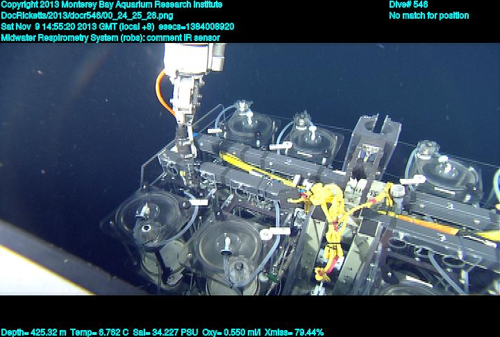Click the top-left rear respirometry chamber

(x=244, y=123)
